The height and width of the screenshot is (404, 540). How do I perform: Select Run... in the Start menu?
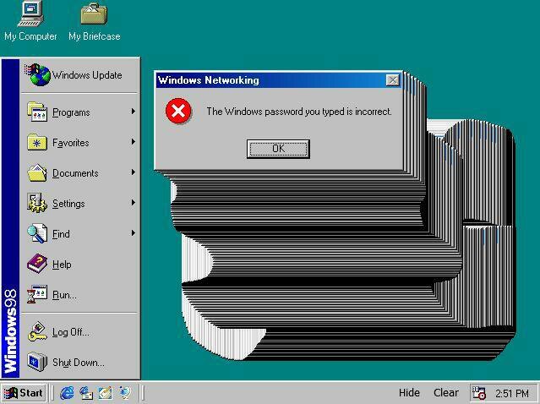click(x=64, y=295)
